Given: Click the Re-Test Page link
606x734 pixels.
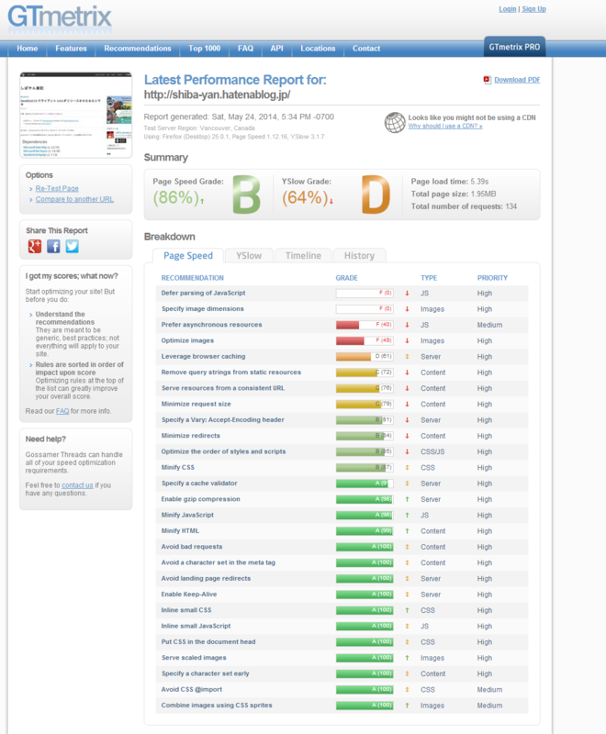Looking at the screenshot, I should 57,189.
